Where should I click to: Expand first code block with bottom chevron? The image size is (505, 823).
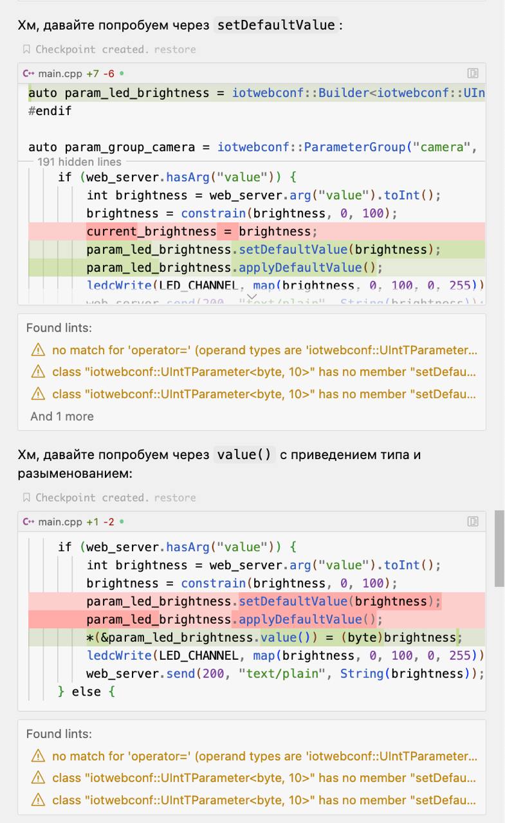[252, 296]
